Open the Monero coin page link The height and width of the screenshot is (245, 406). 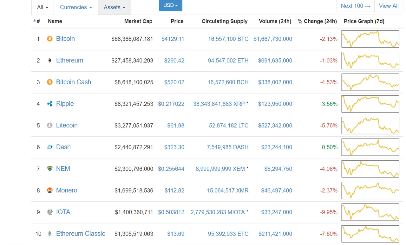point(67,190)
